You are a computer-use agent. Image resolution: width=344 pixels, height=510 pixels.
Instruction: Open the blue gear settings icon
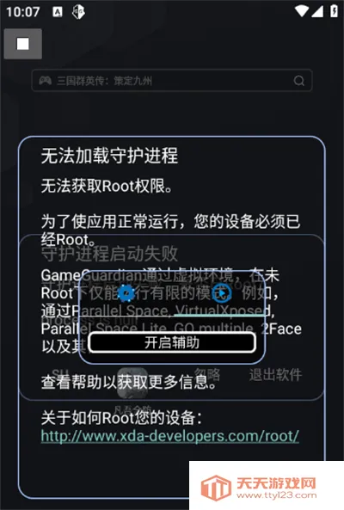point(126,293)
